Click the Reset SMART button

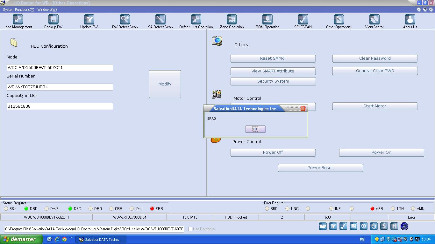click(273, 58)
